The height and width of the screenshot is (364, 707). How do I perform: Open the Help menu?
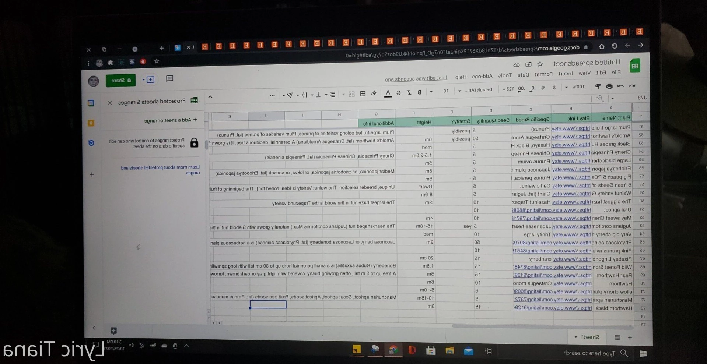(x=461, y=77)
